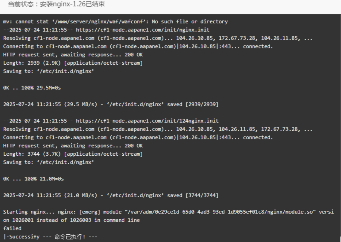Click 'on 1026001 instead of 1026003' line
The width and height of the screenshot is (341, 242).
pos(71,220)
